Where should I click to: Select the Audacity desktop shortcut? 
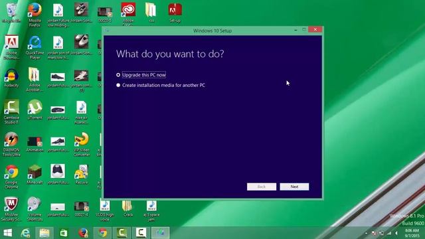(11, 78)
